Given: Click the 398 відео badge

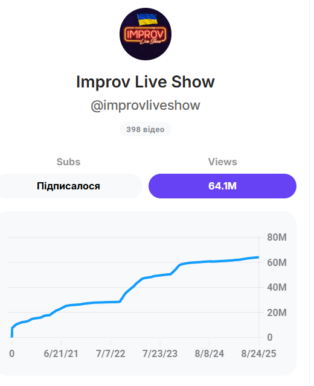Looking at the screenshot, I should (x=146, y=129).
